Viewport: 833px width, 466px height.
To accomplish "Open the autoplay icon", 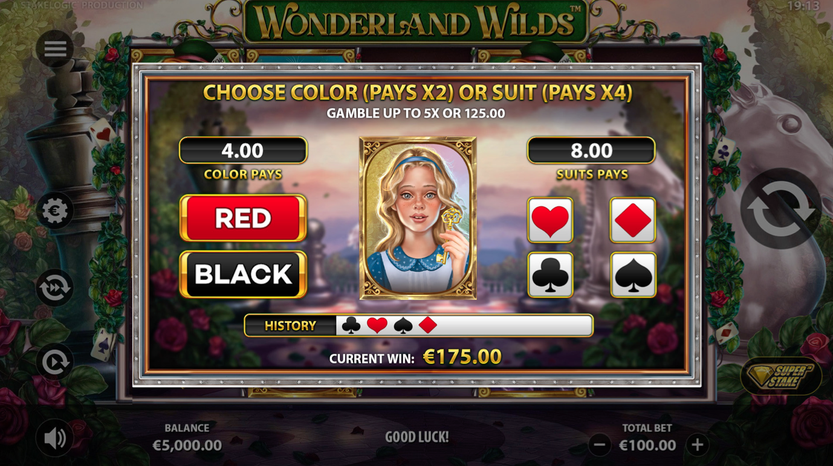I will pyautogui.click(x=55, y=362).
